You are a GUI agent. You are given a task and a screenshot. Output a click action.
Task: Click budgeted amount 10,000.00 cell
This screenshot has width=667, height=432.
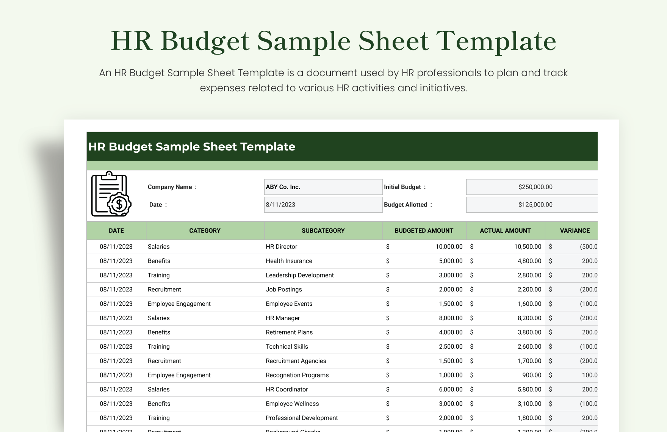[424, 247]
